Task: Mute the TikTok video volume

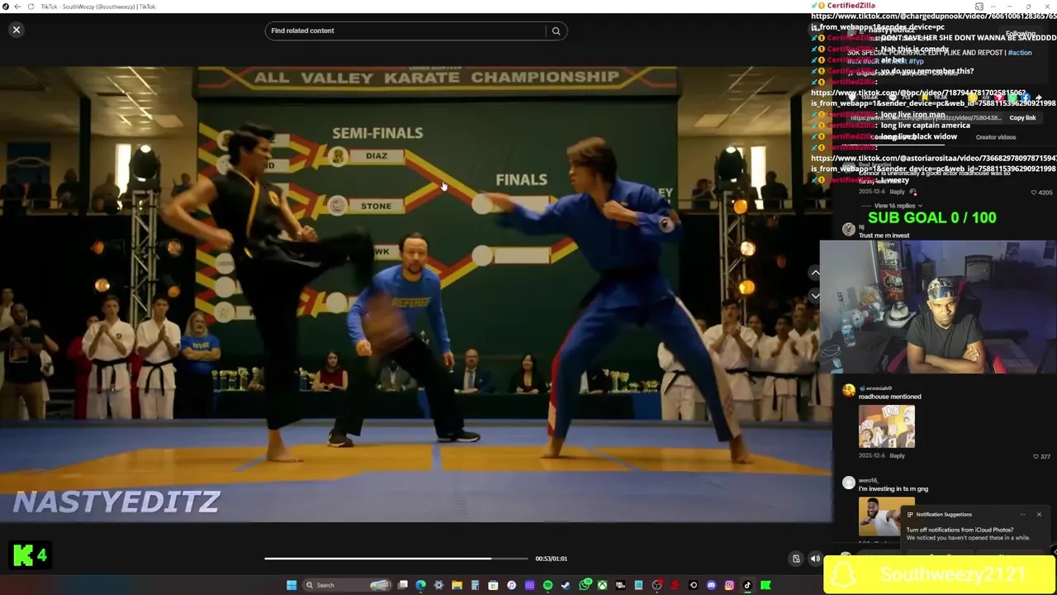Action: 815,559
